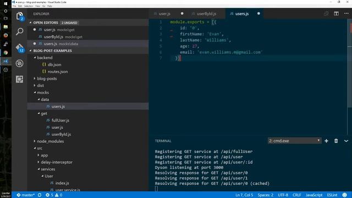Collapse the Open Editors section
The image size is (352, 198).
point(31,23)
